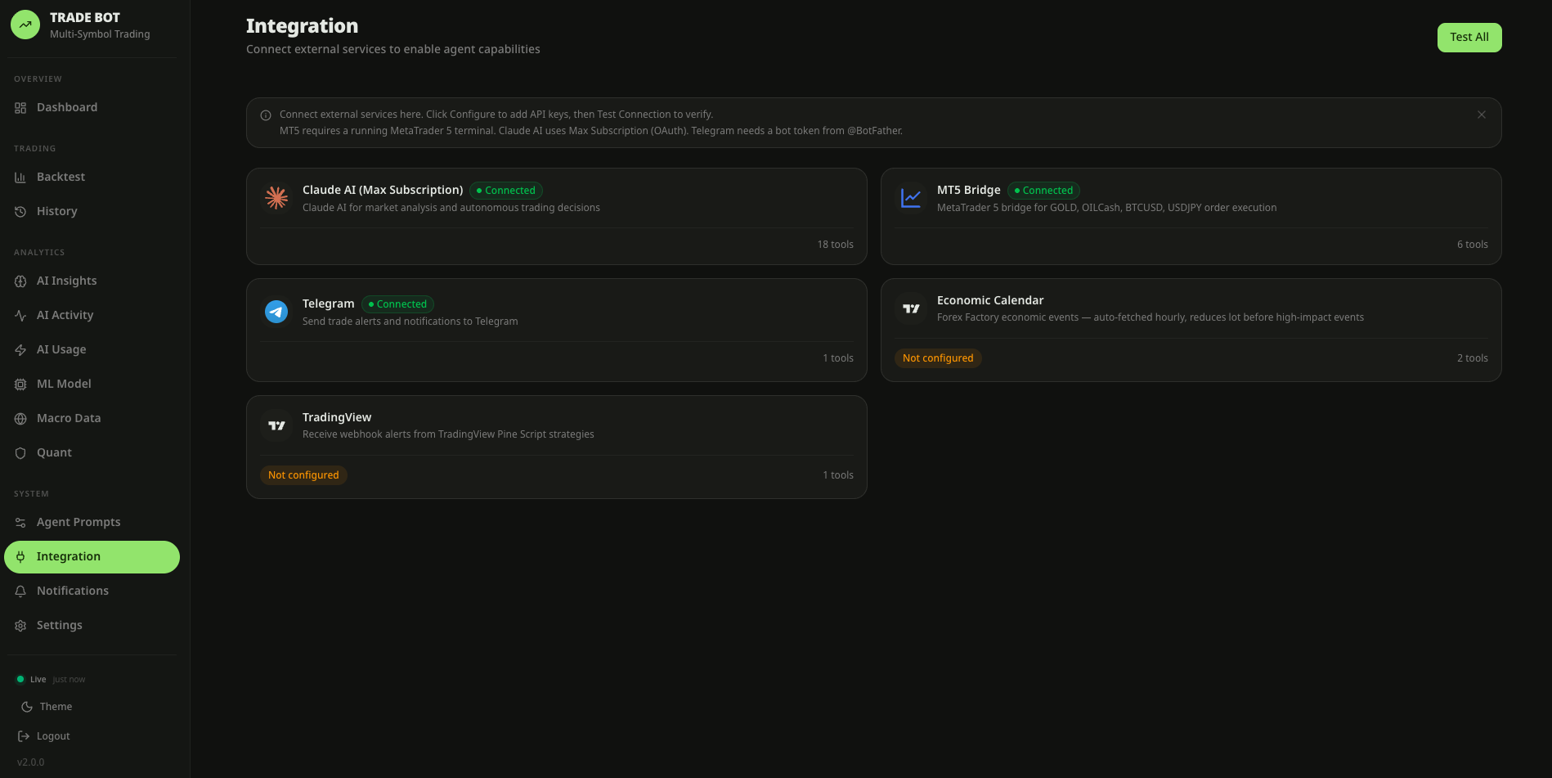
Task: Click Economic Calendar Not configured badge
Action: [x=938, y=358]
